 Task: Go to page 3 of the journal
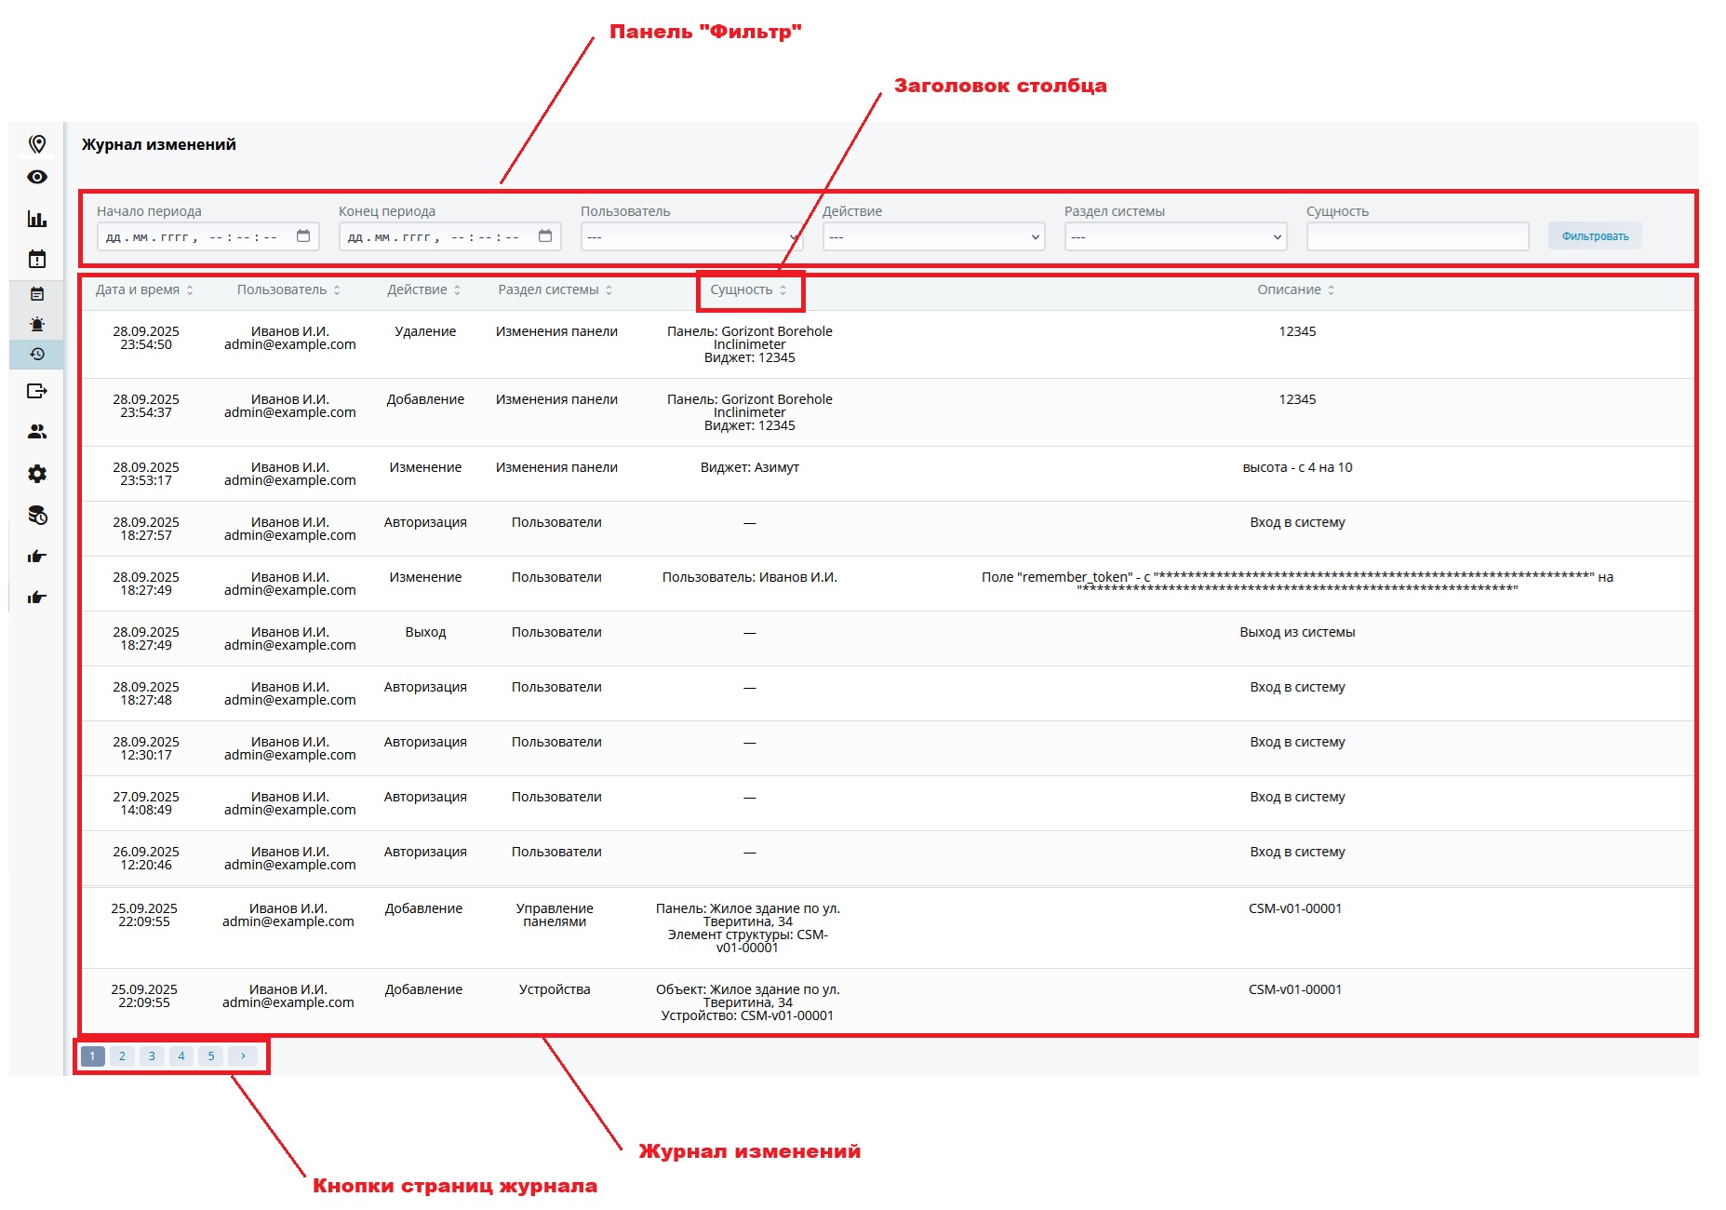tap(152, 1055)
